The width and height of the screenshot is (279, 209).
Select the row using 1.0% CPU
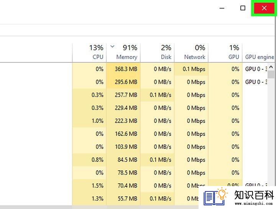(x=138, y=121)
